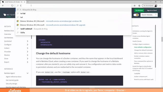This screenshot has width=163, height=92.
Task: Open Get started guide link
Action: pos(12,80)
